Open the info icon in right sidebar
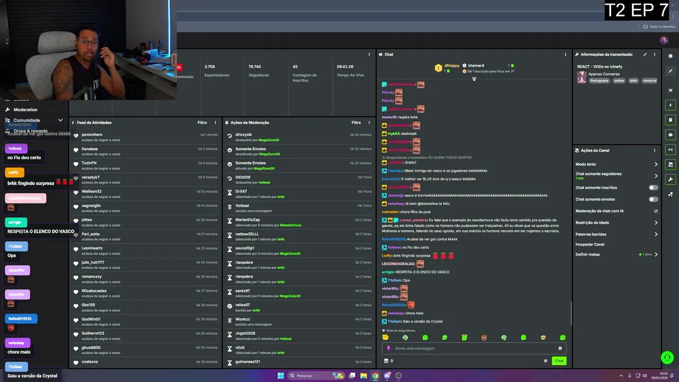Viewport: 679px width, 382px height. click(671, 56)
